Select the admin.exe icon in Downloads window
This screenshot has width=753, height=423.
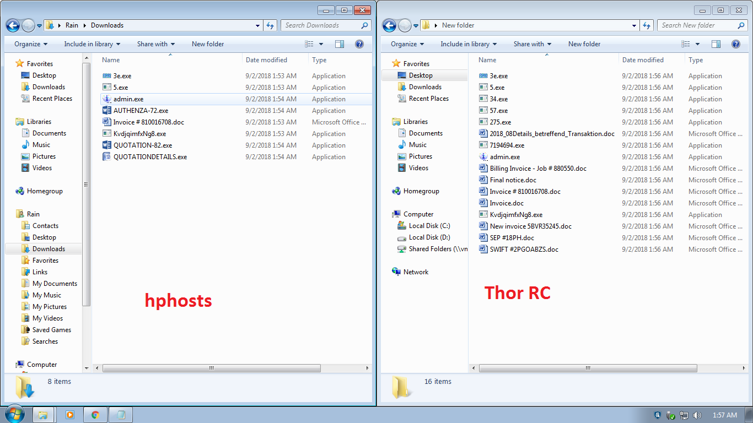[x=107, y=99]
